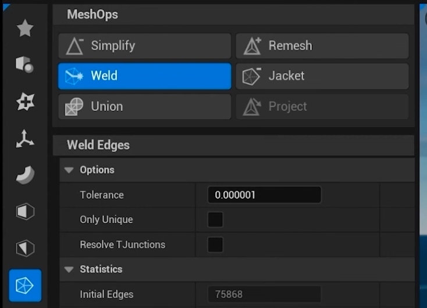This screenshot has height=308, width=427.
Task: Toggle the Resolve TJunctions checkbox
Action: (215, 245)
